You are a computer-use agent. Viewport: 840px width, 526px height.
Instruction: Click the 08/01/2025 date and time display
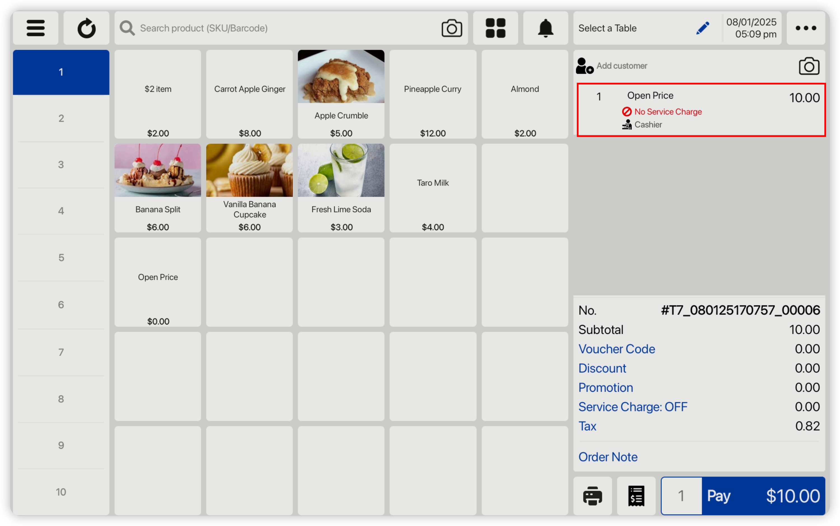[x=751, y=28]
